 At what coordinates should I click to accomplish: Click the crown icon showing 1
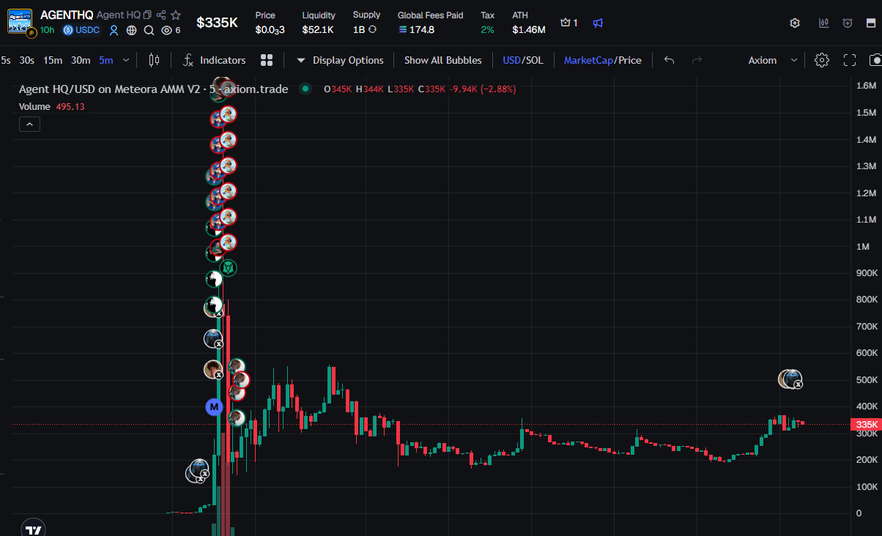click(565, 23)
